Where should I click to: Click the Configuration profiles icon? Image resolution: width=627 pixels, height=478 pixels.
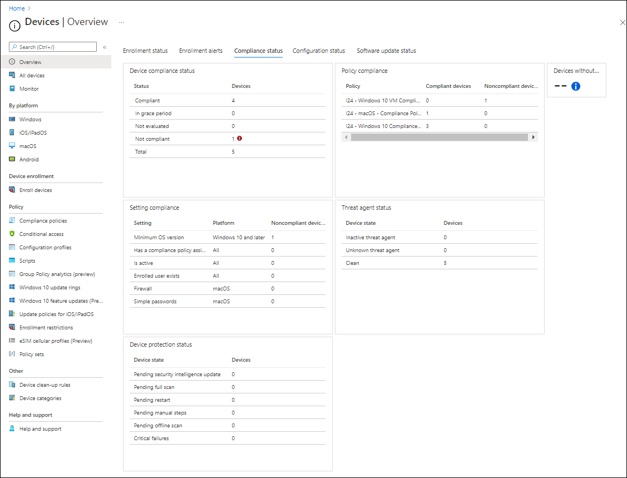tap(12, 247)
